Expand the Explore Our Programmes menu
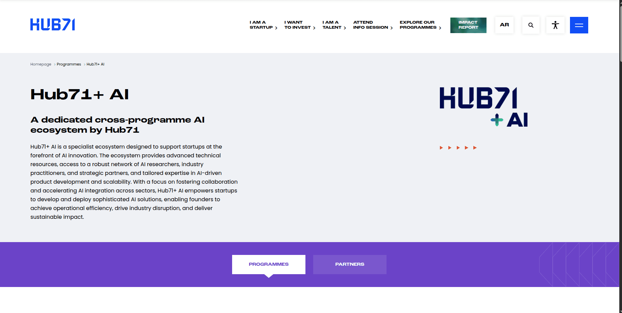622x313 pixels. (x=421, y=25)
